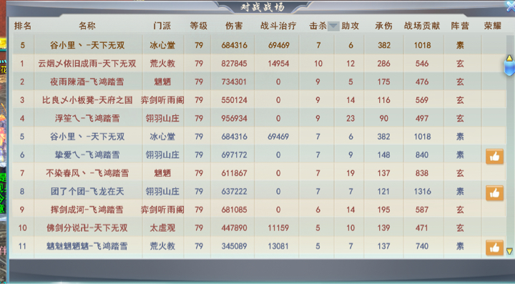Click the 战场贡献 column header

[x=422, y=26]
